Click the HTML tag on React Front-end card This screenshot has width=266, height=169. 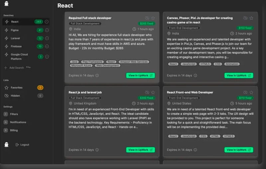click(x=215, y=136)
